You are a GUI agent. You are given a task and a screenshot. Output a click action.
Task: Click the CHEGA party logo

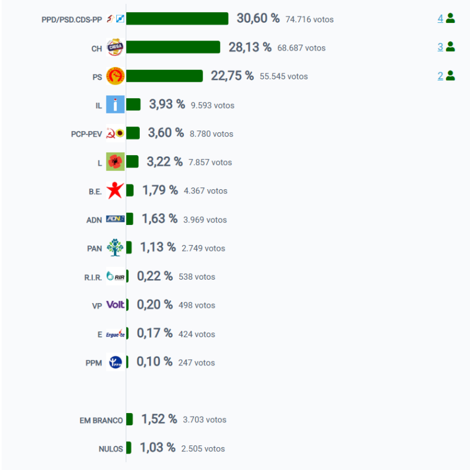coord(115,48)
